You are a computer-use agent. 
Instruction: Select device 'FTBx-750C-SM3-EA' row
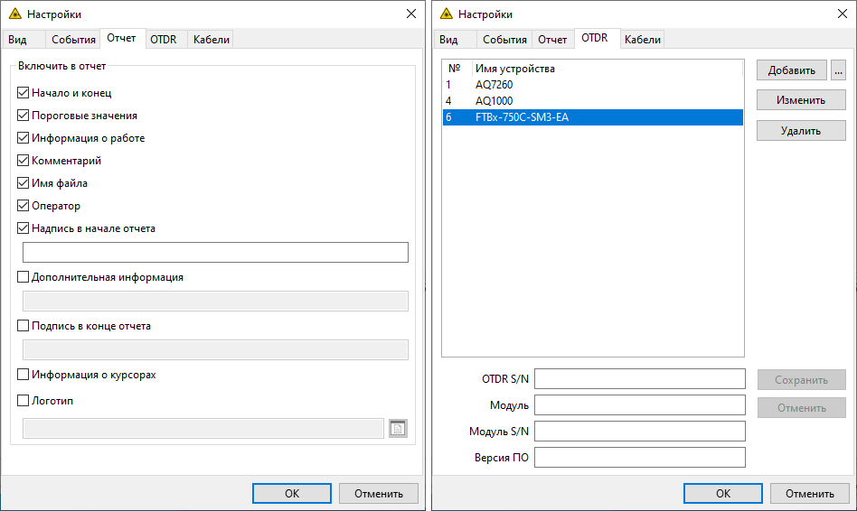pos(592,117)
